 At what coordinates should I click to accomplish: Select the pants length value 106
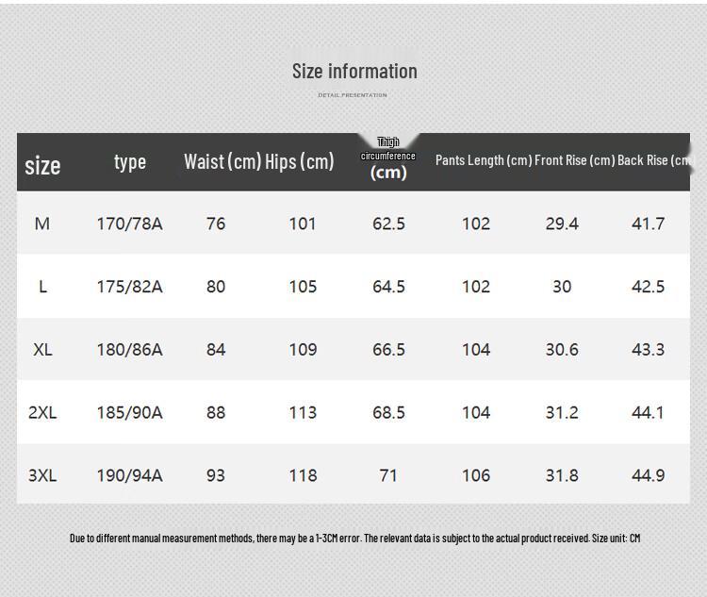476,475
